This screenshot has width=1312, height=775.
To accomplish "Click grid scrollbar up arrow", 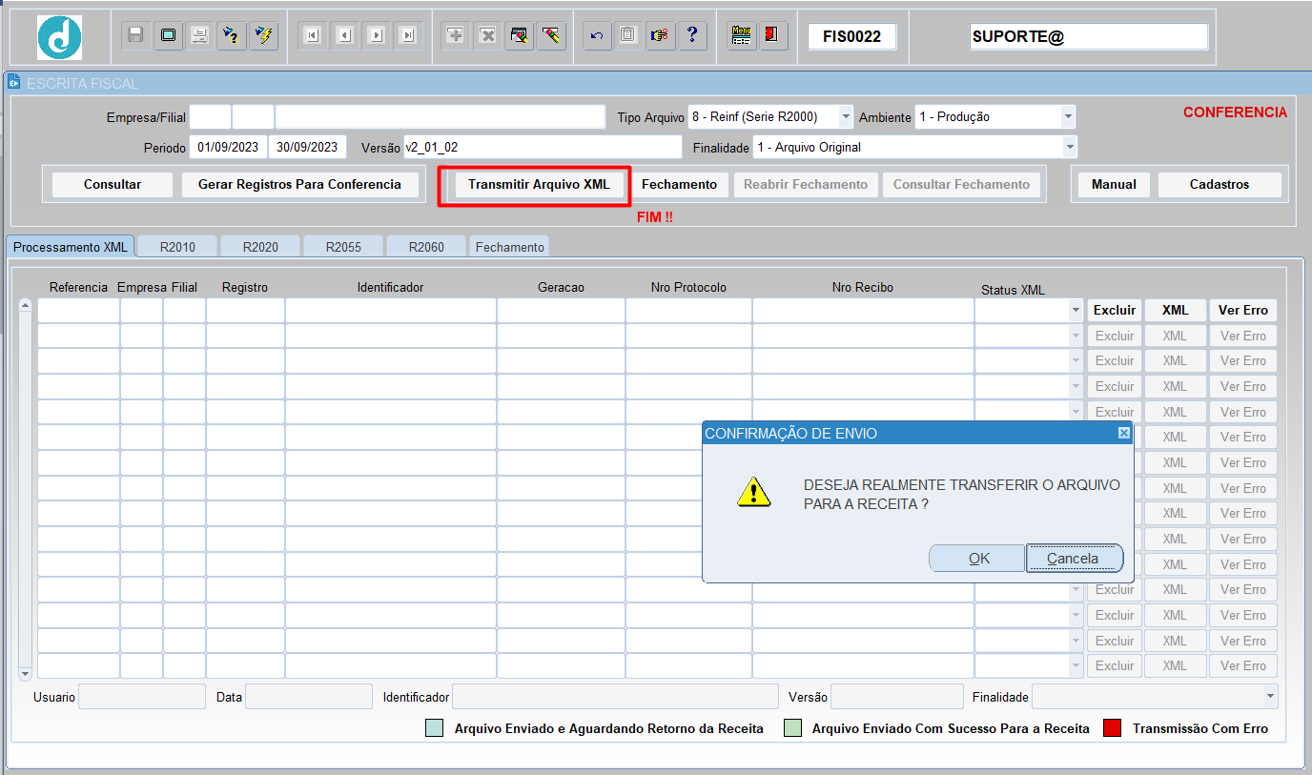I will coord(25,305).
